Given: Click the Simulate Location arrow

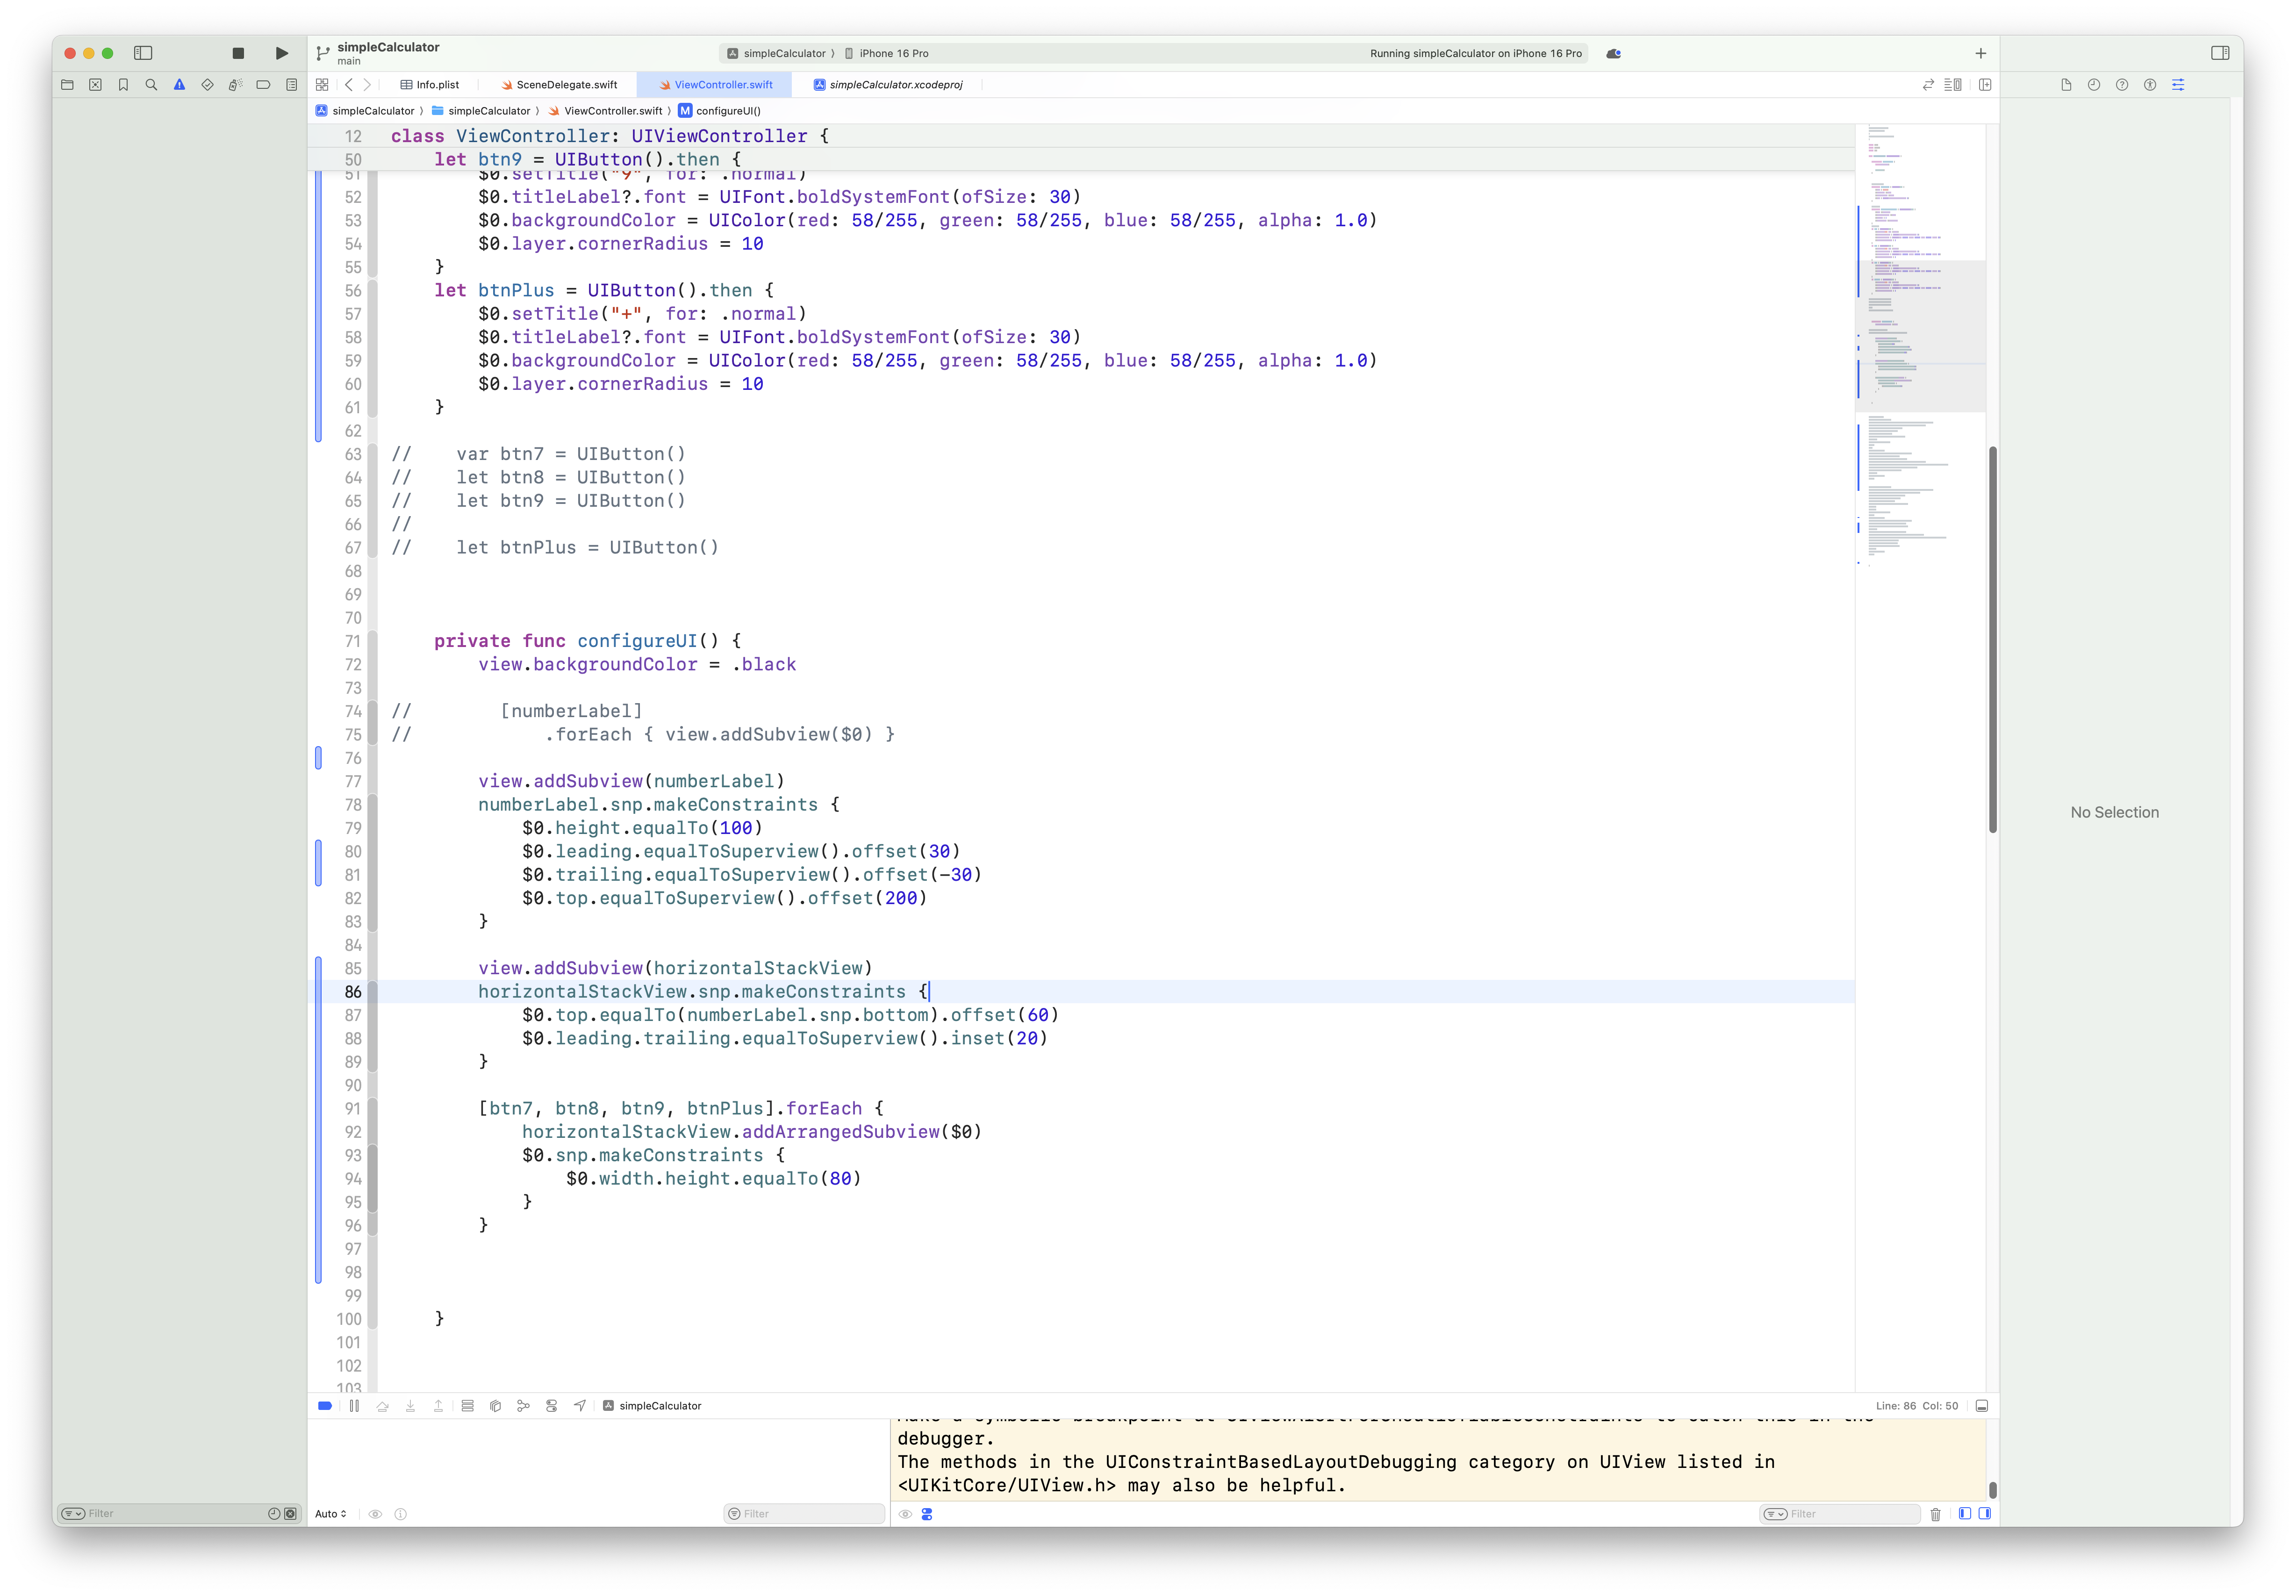Looking at the screenshot, I should [580, 1406].
